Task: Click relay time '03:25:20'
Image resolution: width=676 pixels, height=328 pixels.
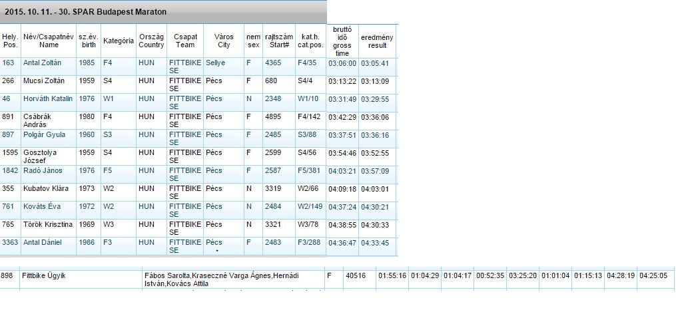Action: (x=523, y=275)
